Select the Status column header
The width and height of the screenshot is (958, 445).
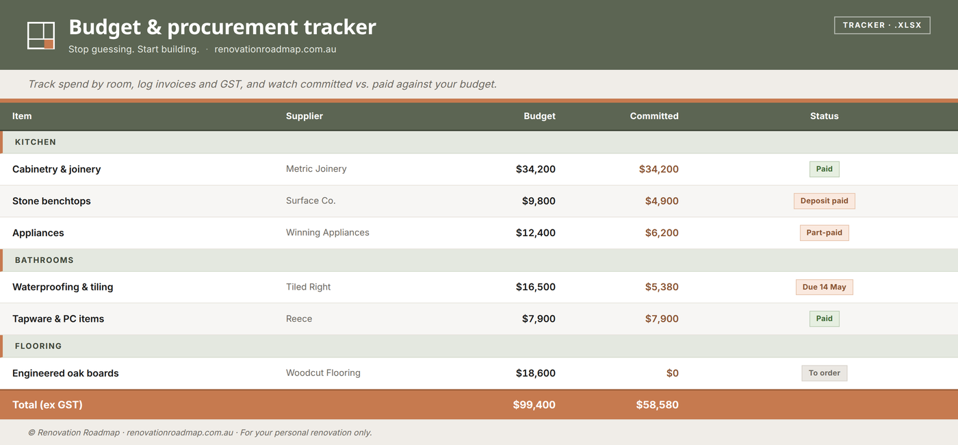(824, 116)
